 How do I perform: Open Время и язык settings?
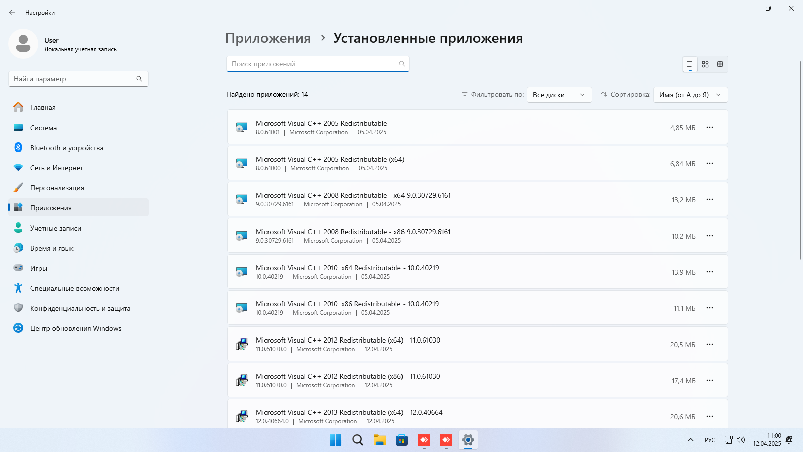pyautogui.click(x=78, y=248)
